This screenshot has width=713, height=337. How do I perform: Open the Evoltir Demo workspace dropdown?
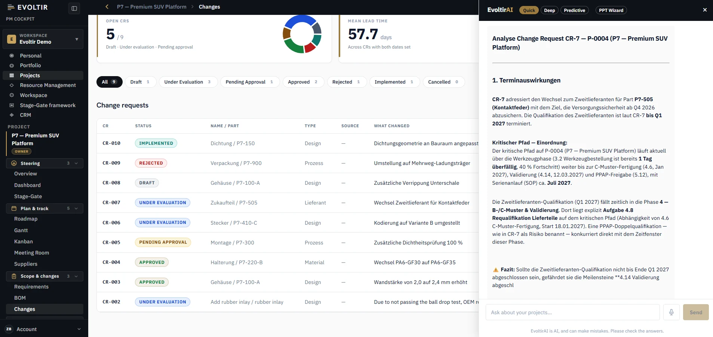pyautogui.click(x=43, y=39)
